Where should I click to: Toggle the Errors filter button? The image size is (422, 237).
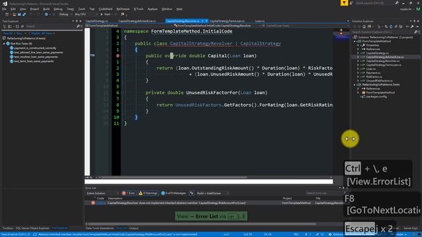[x=129, y=193]
